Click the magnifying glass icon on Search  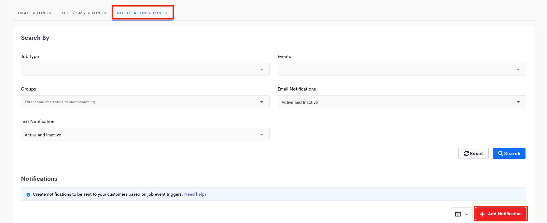click(x=500, y=153)
